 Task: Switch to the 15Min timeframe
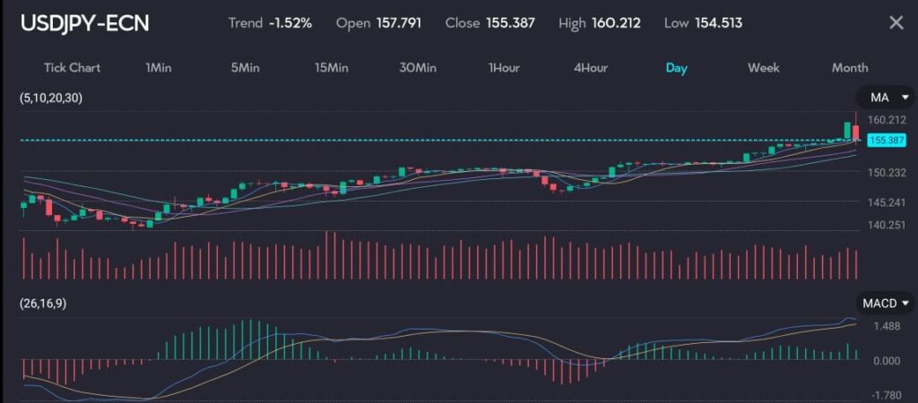(x=331, y=68)
